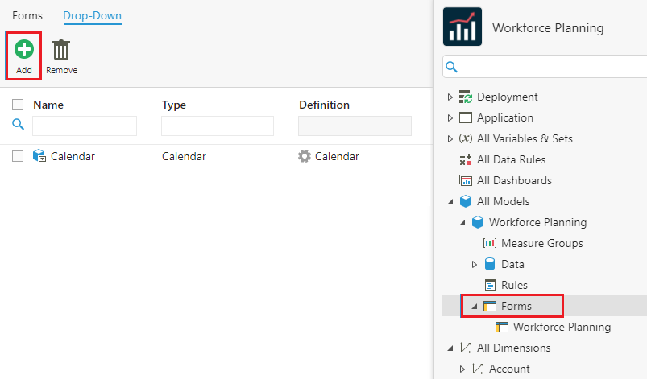
Task: Expand the Application tree node
Action: (450, 117)
